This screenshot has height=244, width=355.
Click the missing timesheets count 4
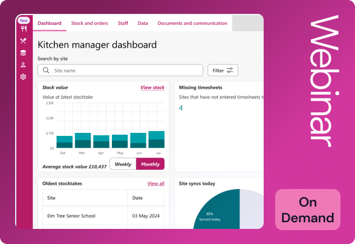(x=181, y=108)
